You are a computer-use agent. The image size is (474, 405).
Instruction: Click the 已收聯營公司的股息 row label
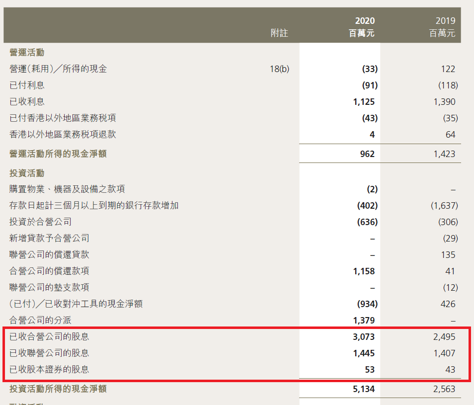point(49,353)
